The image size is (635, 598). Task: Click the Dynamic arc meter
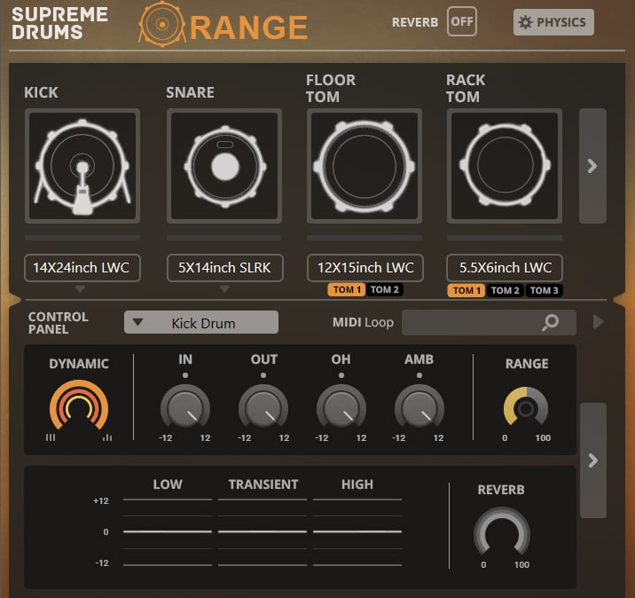[x=79, y=406]
